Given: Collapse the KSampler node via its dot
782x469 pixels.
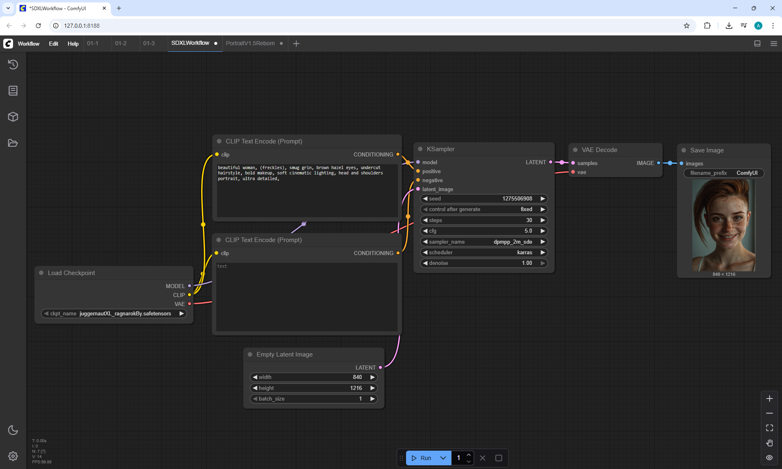Looking at the screenshot, I should click(420, 149).
